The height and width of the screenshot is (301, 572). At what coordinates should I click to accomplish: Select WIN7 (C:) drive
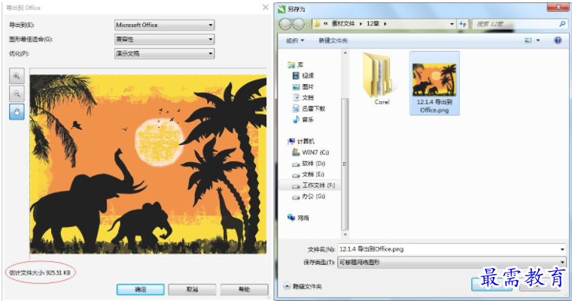(x=310, y=152)
